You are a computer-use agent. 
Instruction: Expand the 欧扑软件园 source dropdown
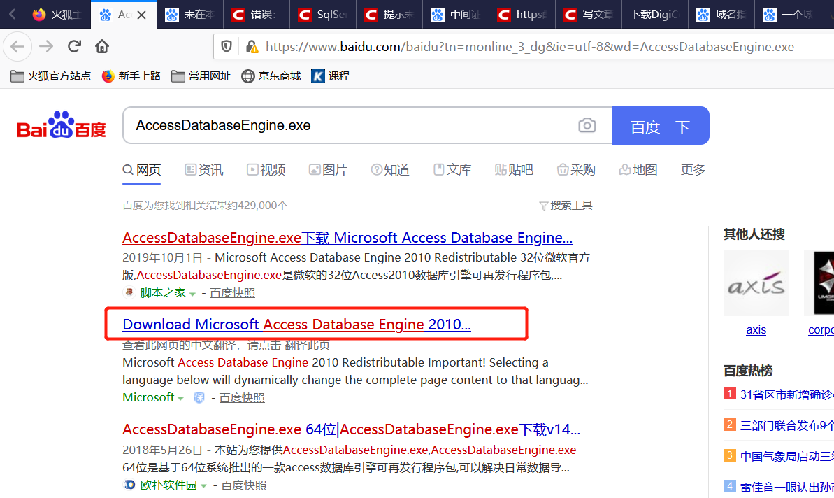click(203, 486)
